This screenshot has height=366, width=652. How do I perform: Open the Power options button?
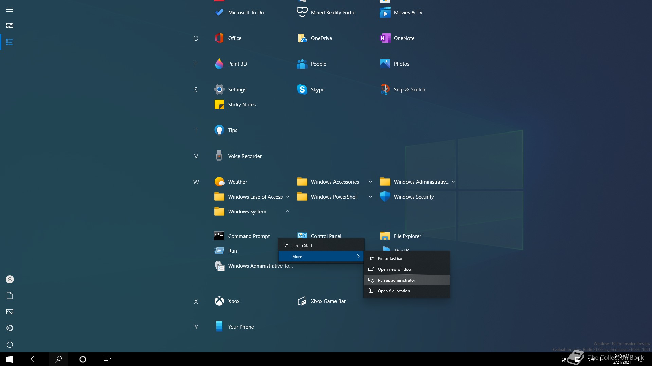click(x=10, y=344)
